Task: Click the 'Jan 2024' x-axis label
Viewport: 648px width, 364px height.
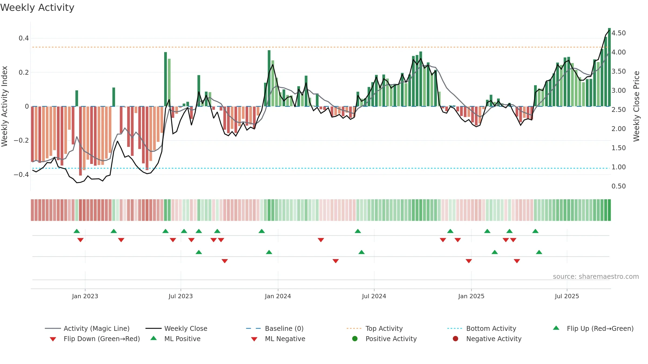Action: pyautogui.click(x=278, y=296)
